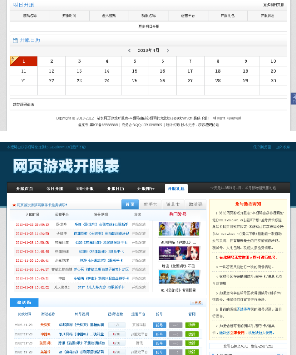Open 开服日历 in navigation bar

click(x=115, y=188)
